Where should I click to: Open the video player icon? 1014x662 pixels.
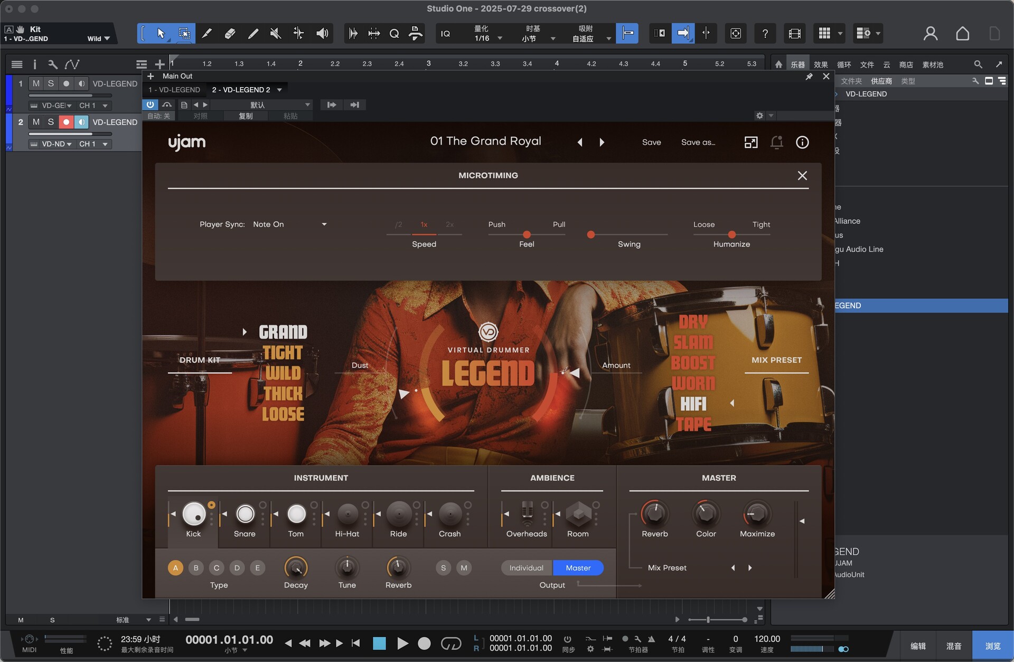[x=794, y=34]
